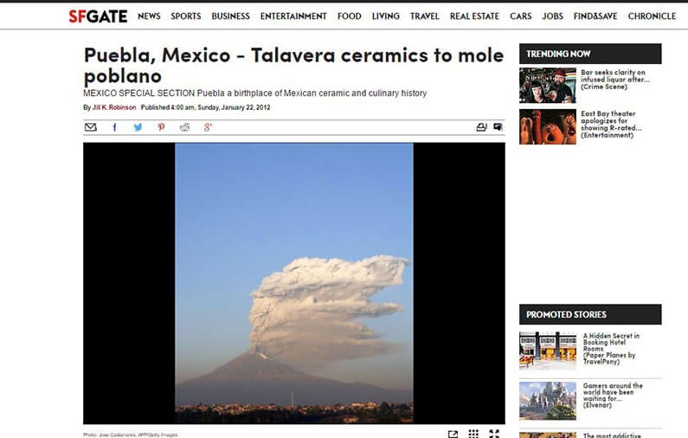Image resolution: width=688 pixels, height=438 pixels.
Task: Open 'Gamers around the world' promoted story
Action: (x=613, y=395)
